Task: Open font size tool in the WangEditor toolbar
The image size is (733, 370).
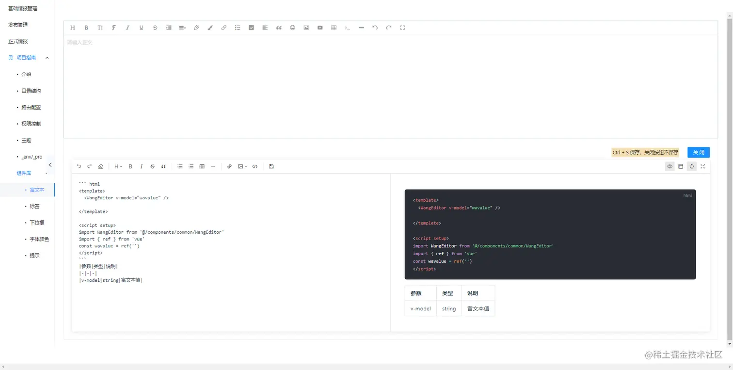Action: coord(100,28)
